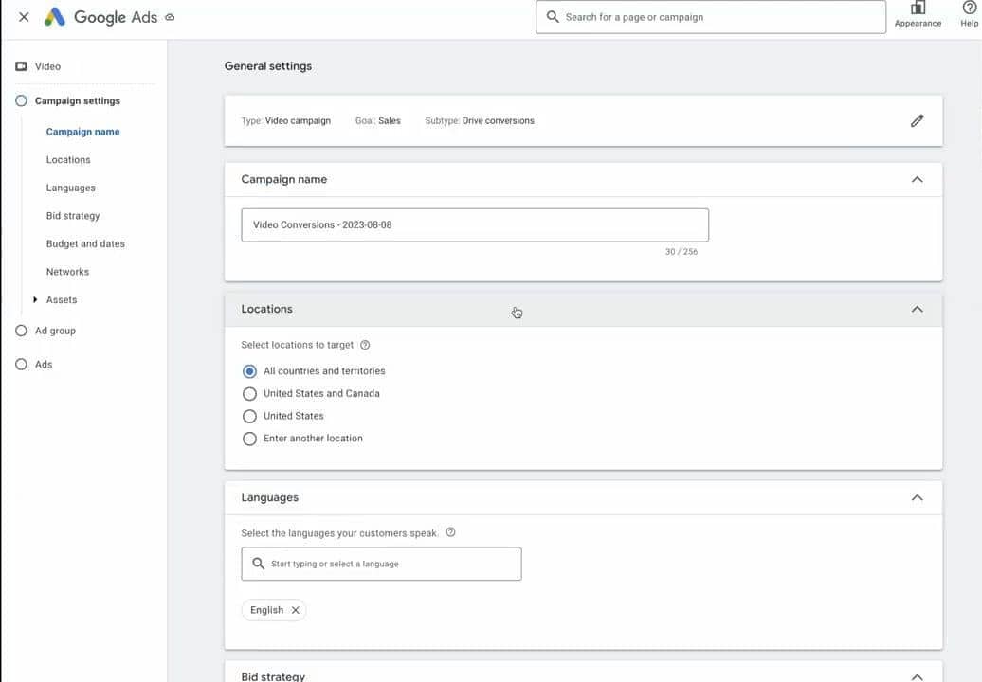The image size is (982, 682).
Task: Click the help icon beside languages your customers speak
Action: tap(450, 532)
